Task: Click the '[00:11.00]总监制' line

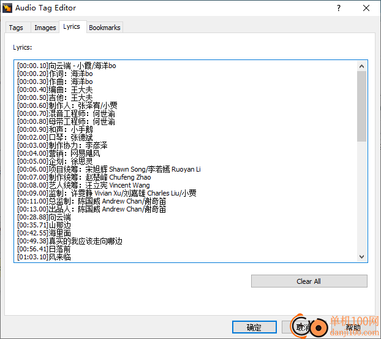Action: coord(92,201)
